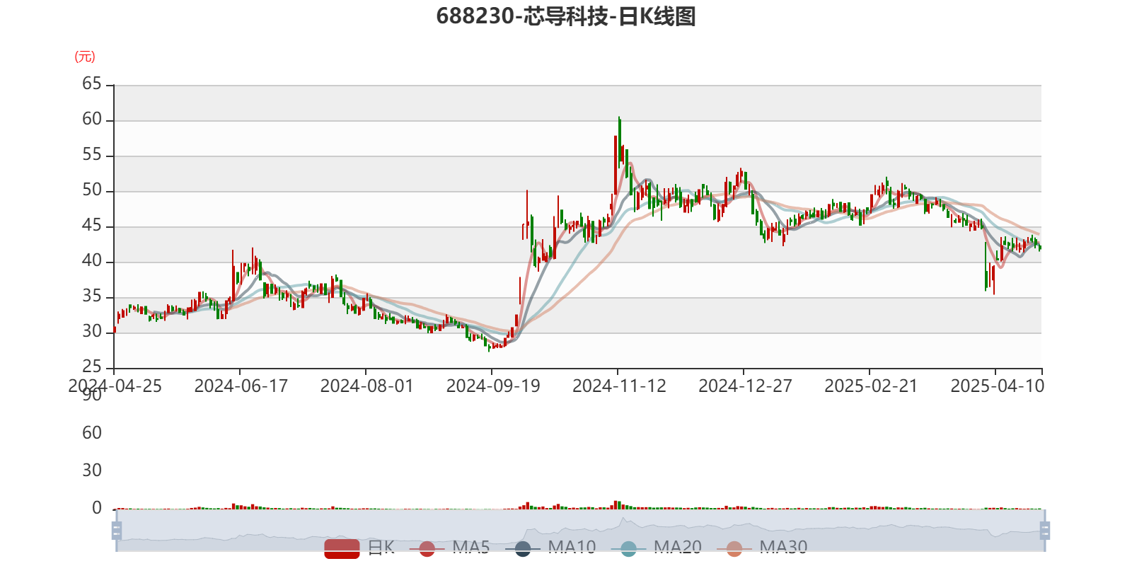Image resolution: width=1132 pixels, height=566 pixels.
Task: Click the y-axis price label 50
Action: (92, 190)
